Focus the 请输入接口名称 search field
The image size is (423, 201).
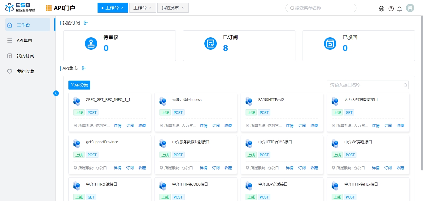365,85
